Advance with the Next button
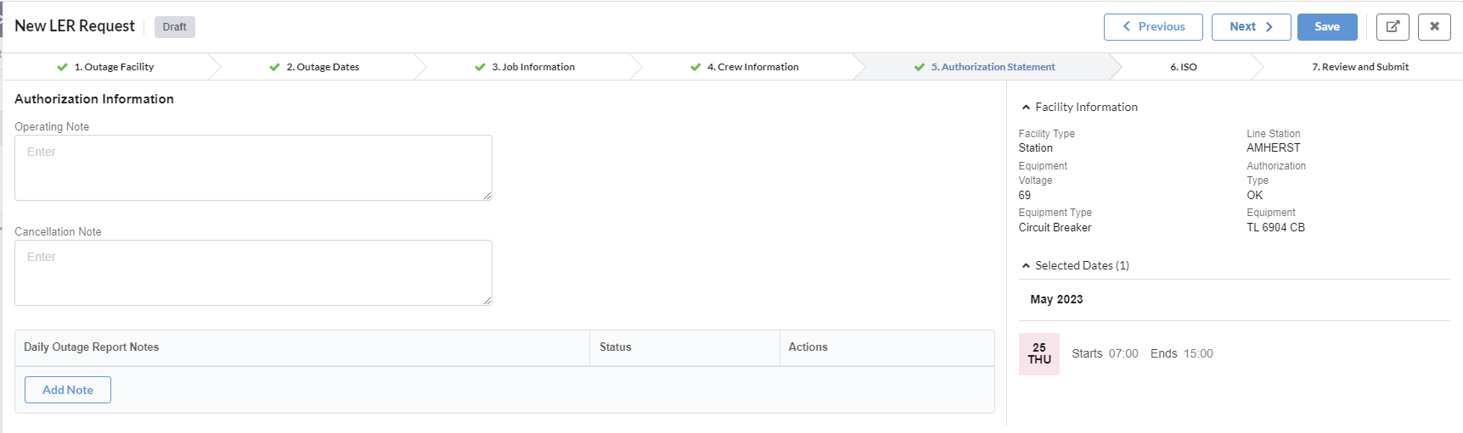The width and height of the screenshot is (1463, 433). click(1250, 27)
